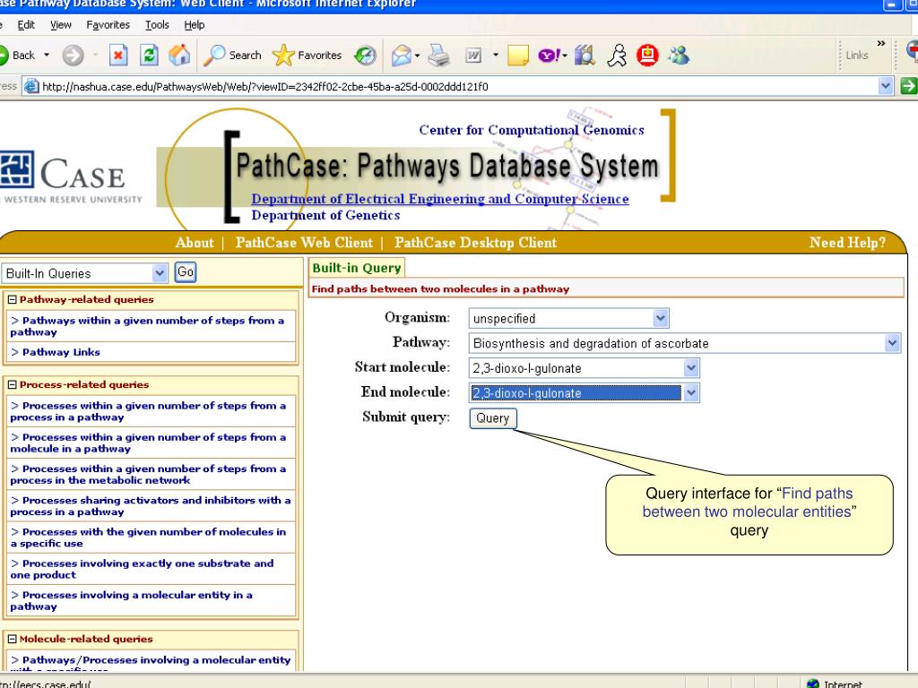This screenshot has height=688, width=918.
Task: Click the IE Back arrow button
Action: pos(16,55)
